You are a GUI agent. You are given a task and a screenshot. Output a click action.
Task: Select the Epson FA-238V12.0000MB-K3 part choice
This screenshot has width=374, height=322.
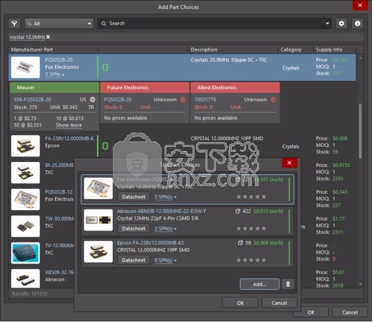188,253
